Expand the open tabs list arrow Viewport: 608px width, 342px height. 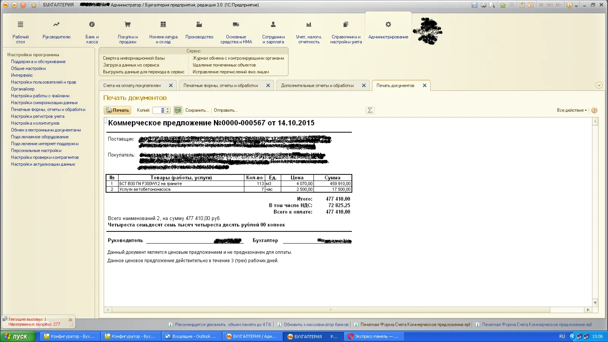pos(599,85)
